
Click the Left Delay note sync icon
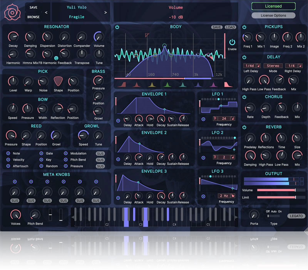pyautogui.click(x=258, y=66)
